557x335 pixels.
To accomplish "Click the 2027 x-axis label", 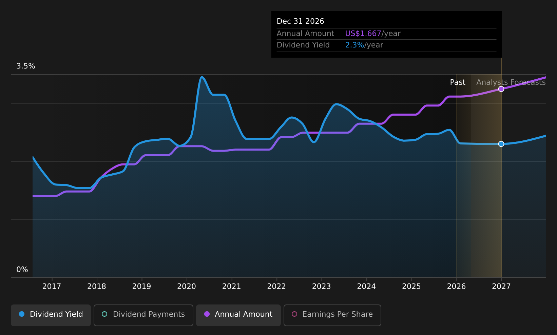I will [501, 287].
